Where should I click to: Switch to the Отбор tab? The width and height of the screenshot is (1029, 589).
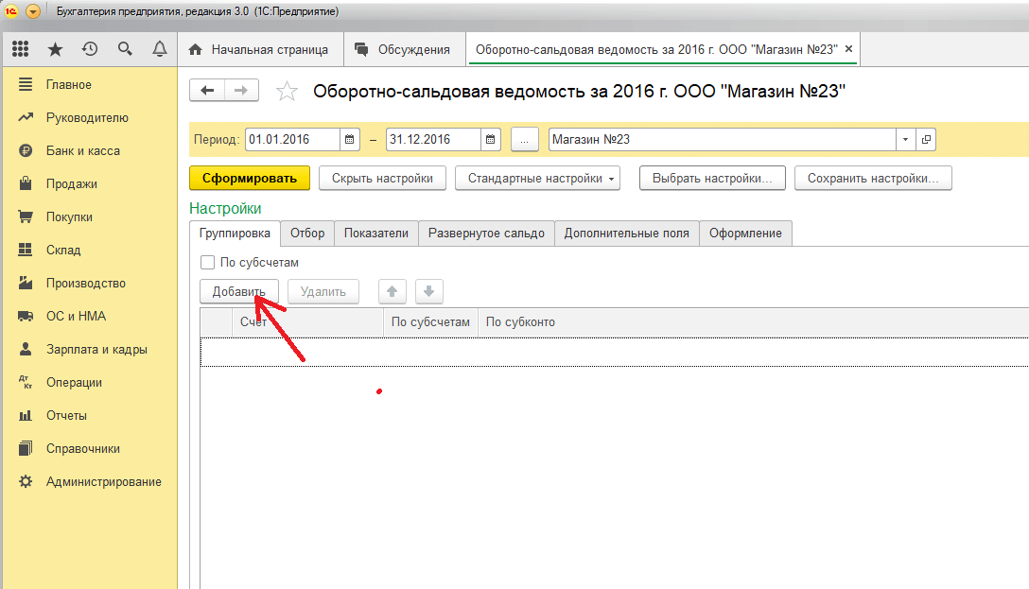click(x=307, y=234)
